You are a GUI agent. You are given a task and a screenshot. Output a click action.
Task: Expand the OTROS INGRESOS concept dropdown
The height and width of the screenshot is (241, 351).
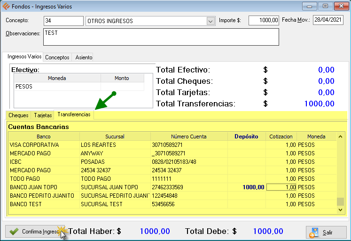210,21
